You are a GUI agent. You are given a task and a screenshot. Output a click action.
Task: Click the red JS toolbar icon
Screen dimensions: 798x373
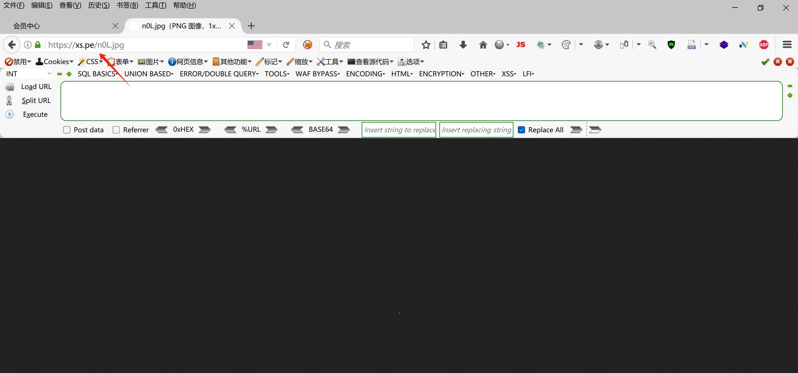pyautogui.click(x=521, y=45)
